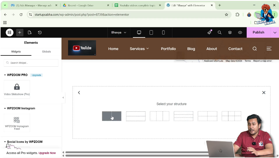Switch to the Widgets tab
The width and height of the screenshot is (279, 158).
click(16, 52)
